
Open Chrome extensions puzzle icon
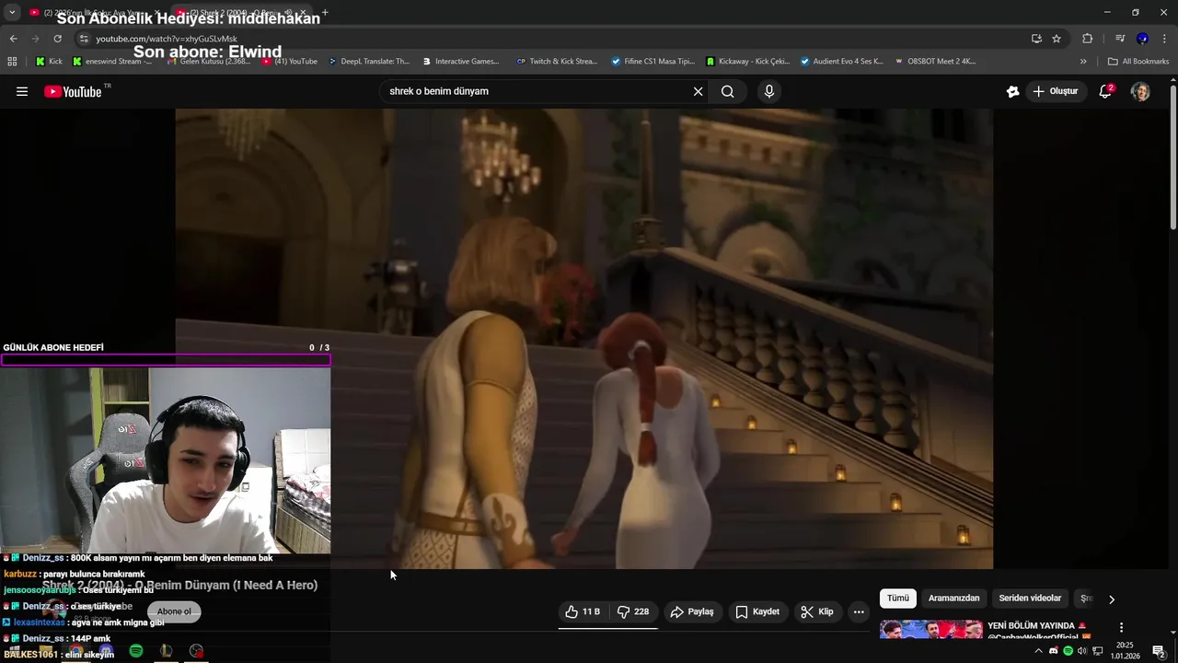(1087, 39)
